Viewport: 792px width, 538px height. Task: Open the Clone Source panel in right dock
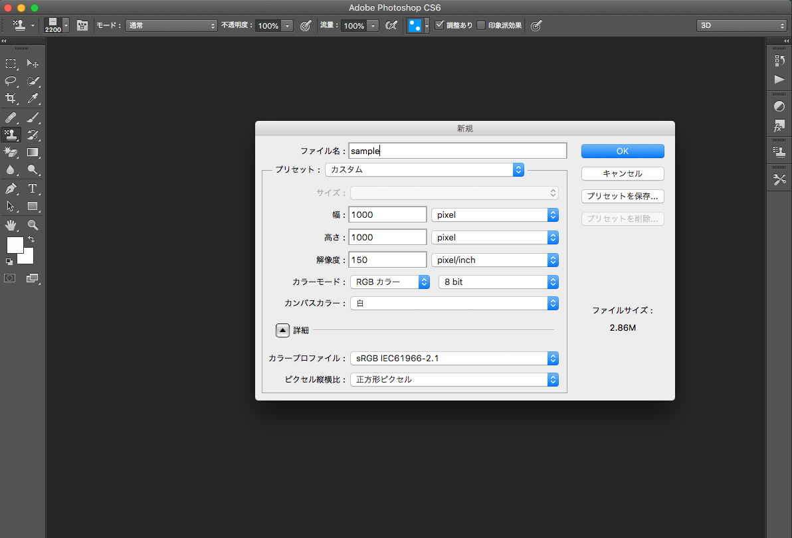click(x=779, y=151)
